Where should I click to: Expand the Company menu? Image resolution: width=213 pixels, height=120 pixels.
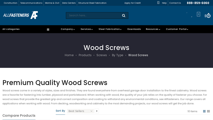pos(68,29)
